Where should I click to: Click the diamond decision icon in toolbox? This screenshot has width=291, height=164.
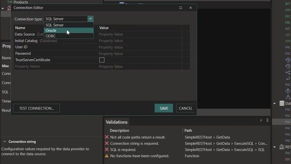[288, 91]
